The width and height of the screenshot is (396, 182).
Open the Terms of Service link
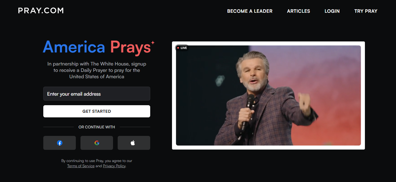(x=81, y=166)
